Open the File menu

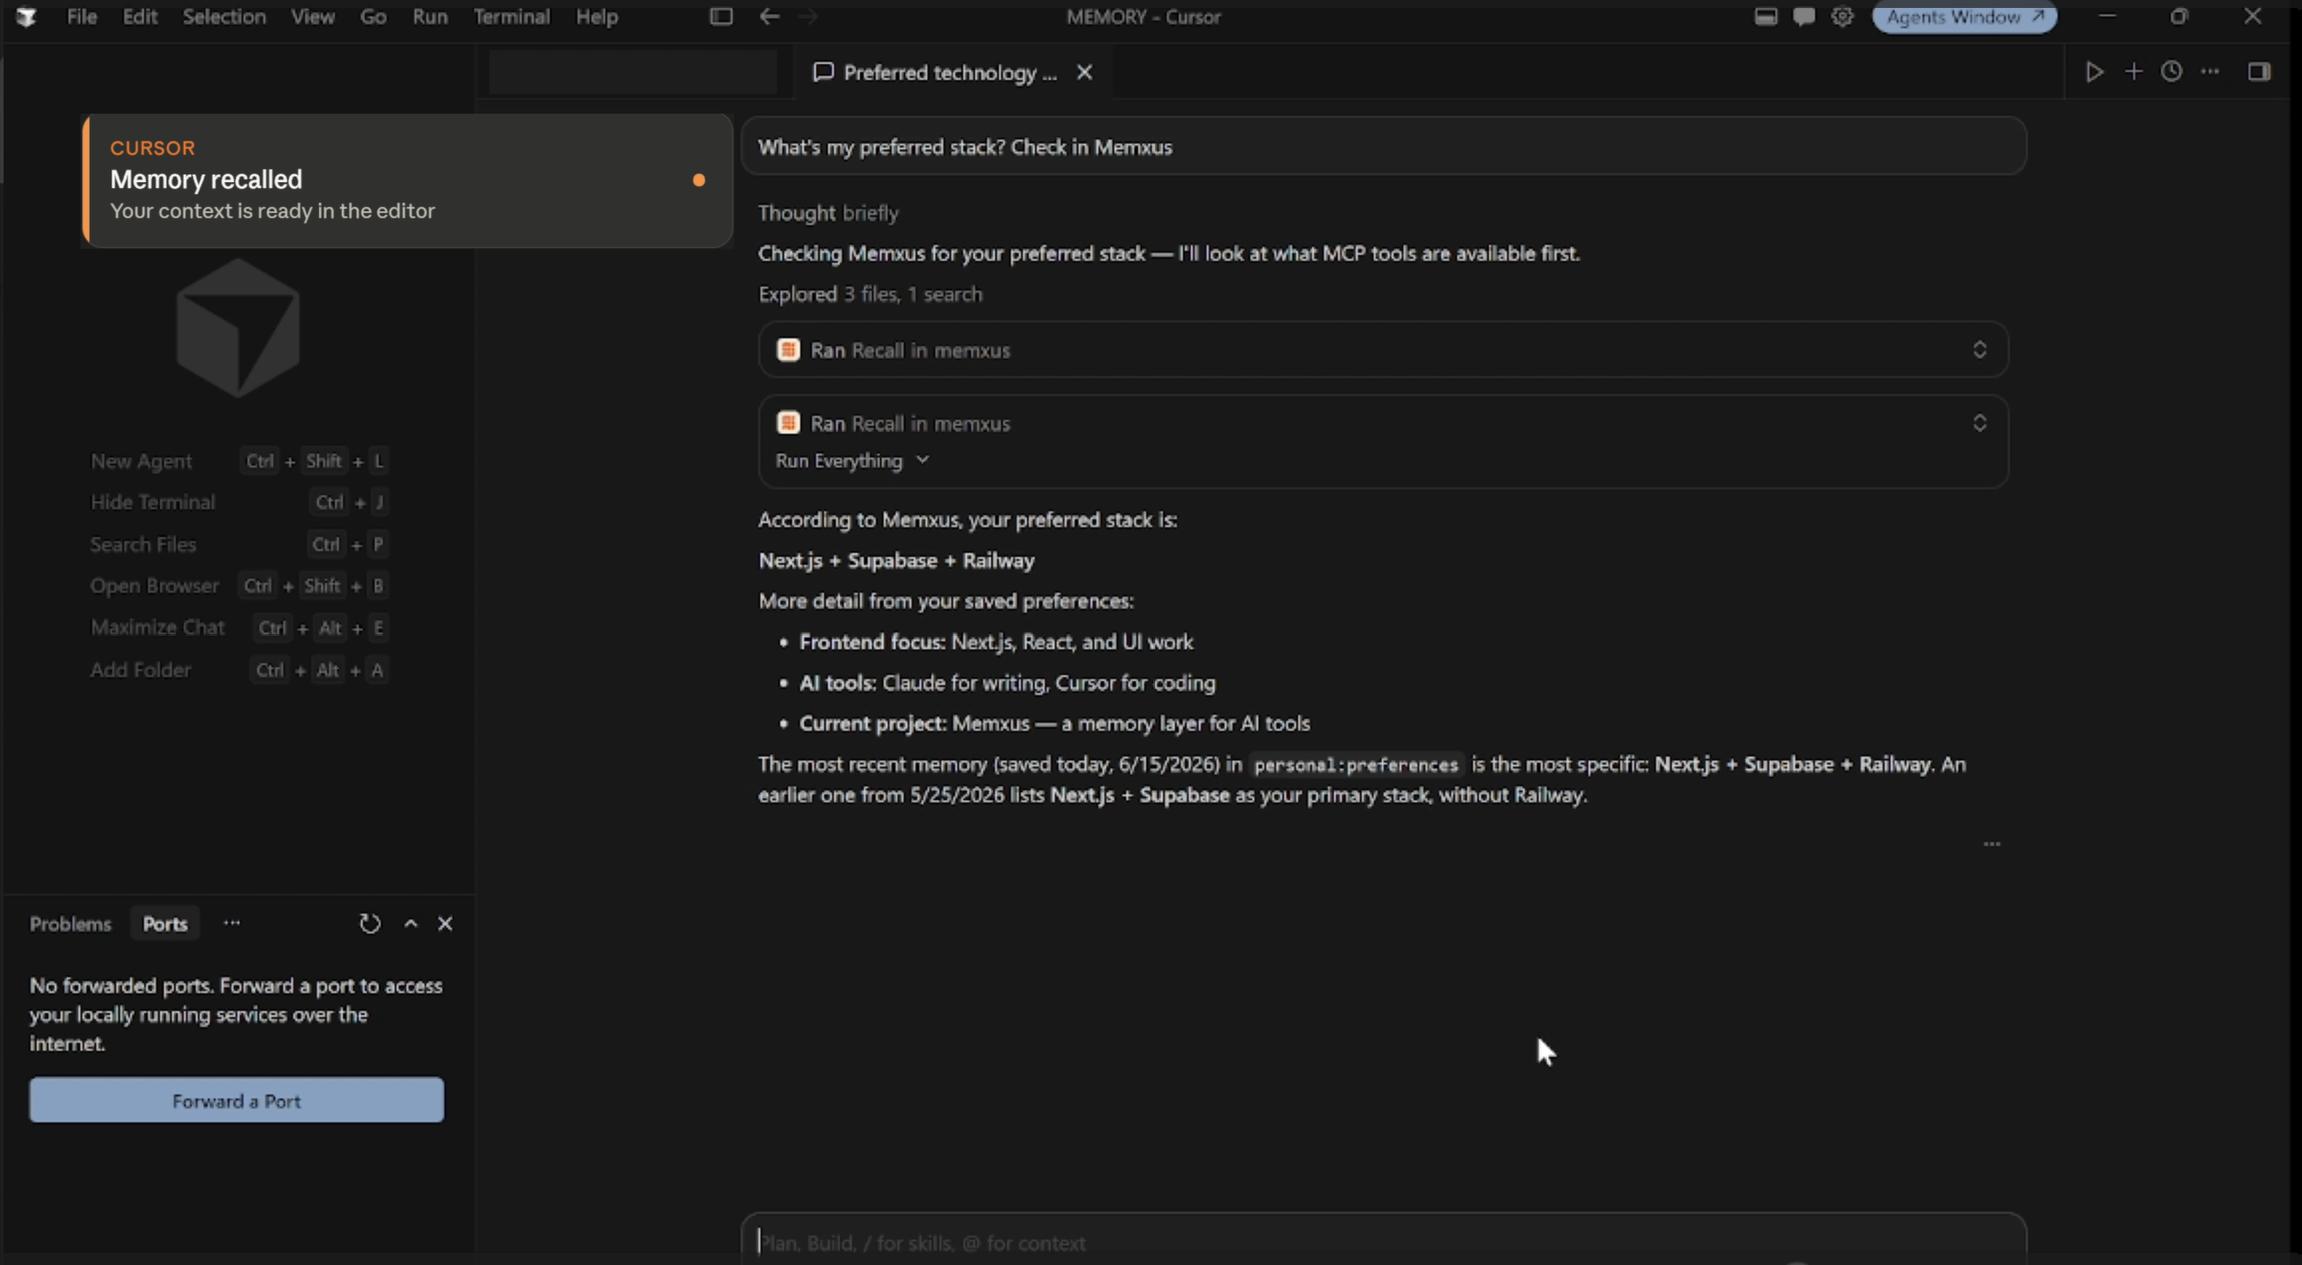pyautogui.click(x=81, y=17)
